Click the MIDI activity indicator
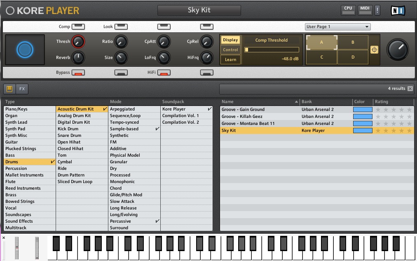Screen dimensions: 417x261 (365, 10)
